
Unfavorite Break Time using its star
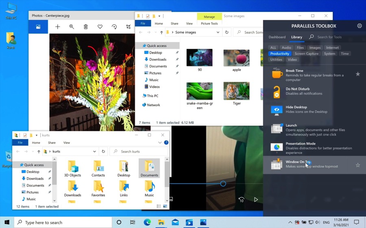point(358,74)
